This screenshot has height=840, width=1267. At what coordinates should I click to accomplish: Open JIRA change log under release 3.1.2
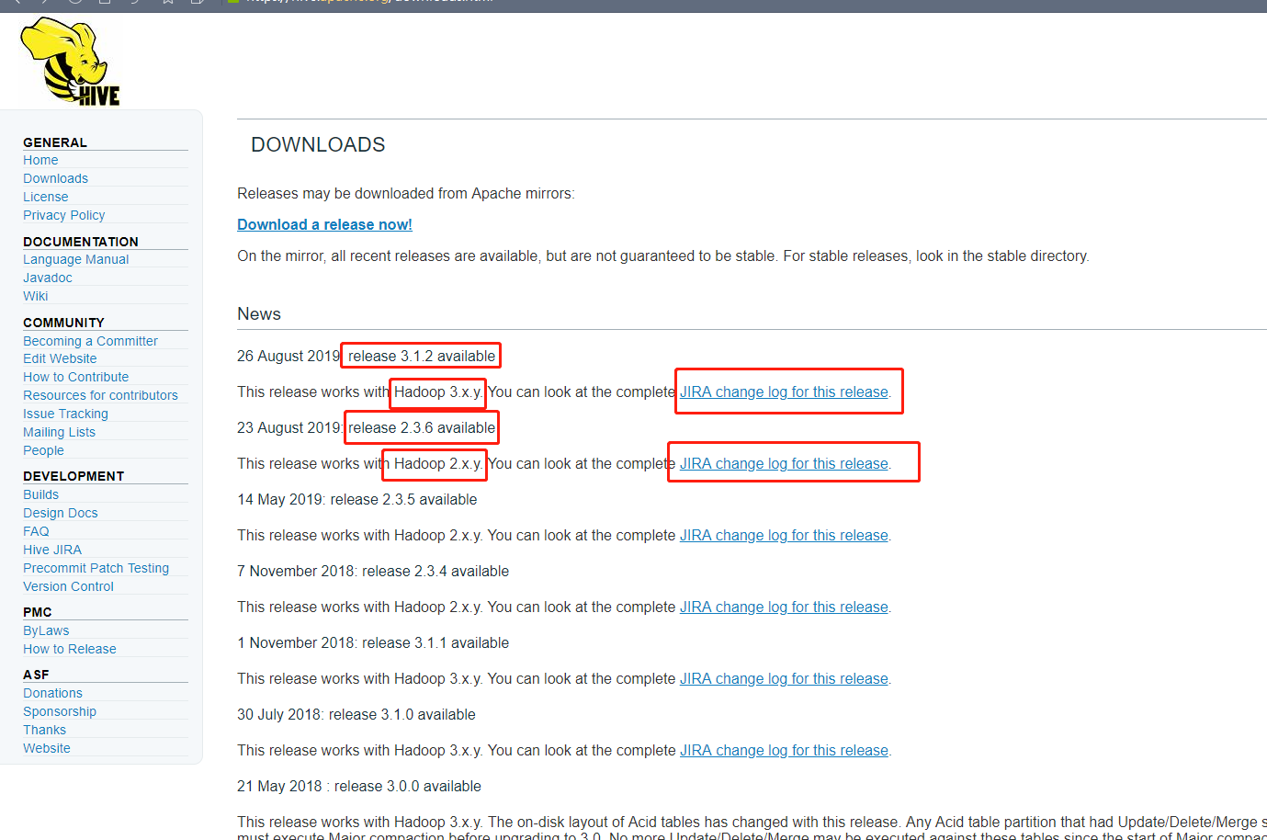click(x=784, y=392)
